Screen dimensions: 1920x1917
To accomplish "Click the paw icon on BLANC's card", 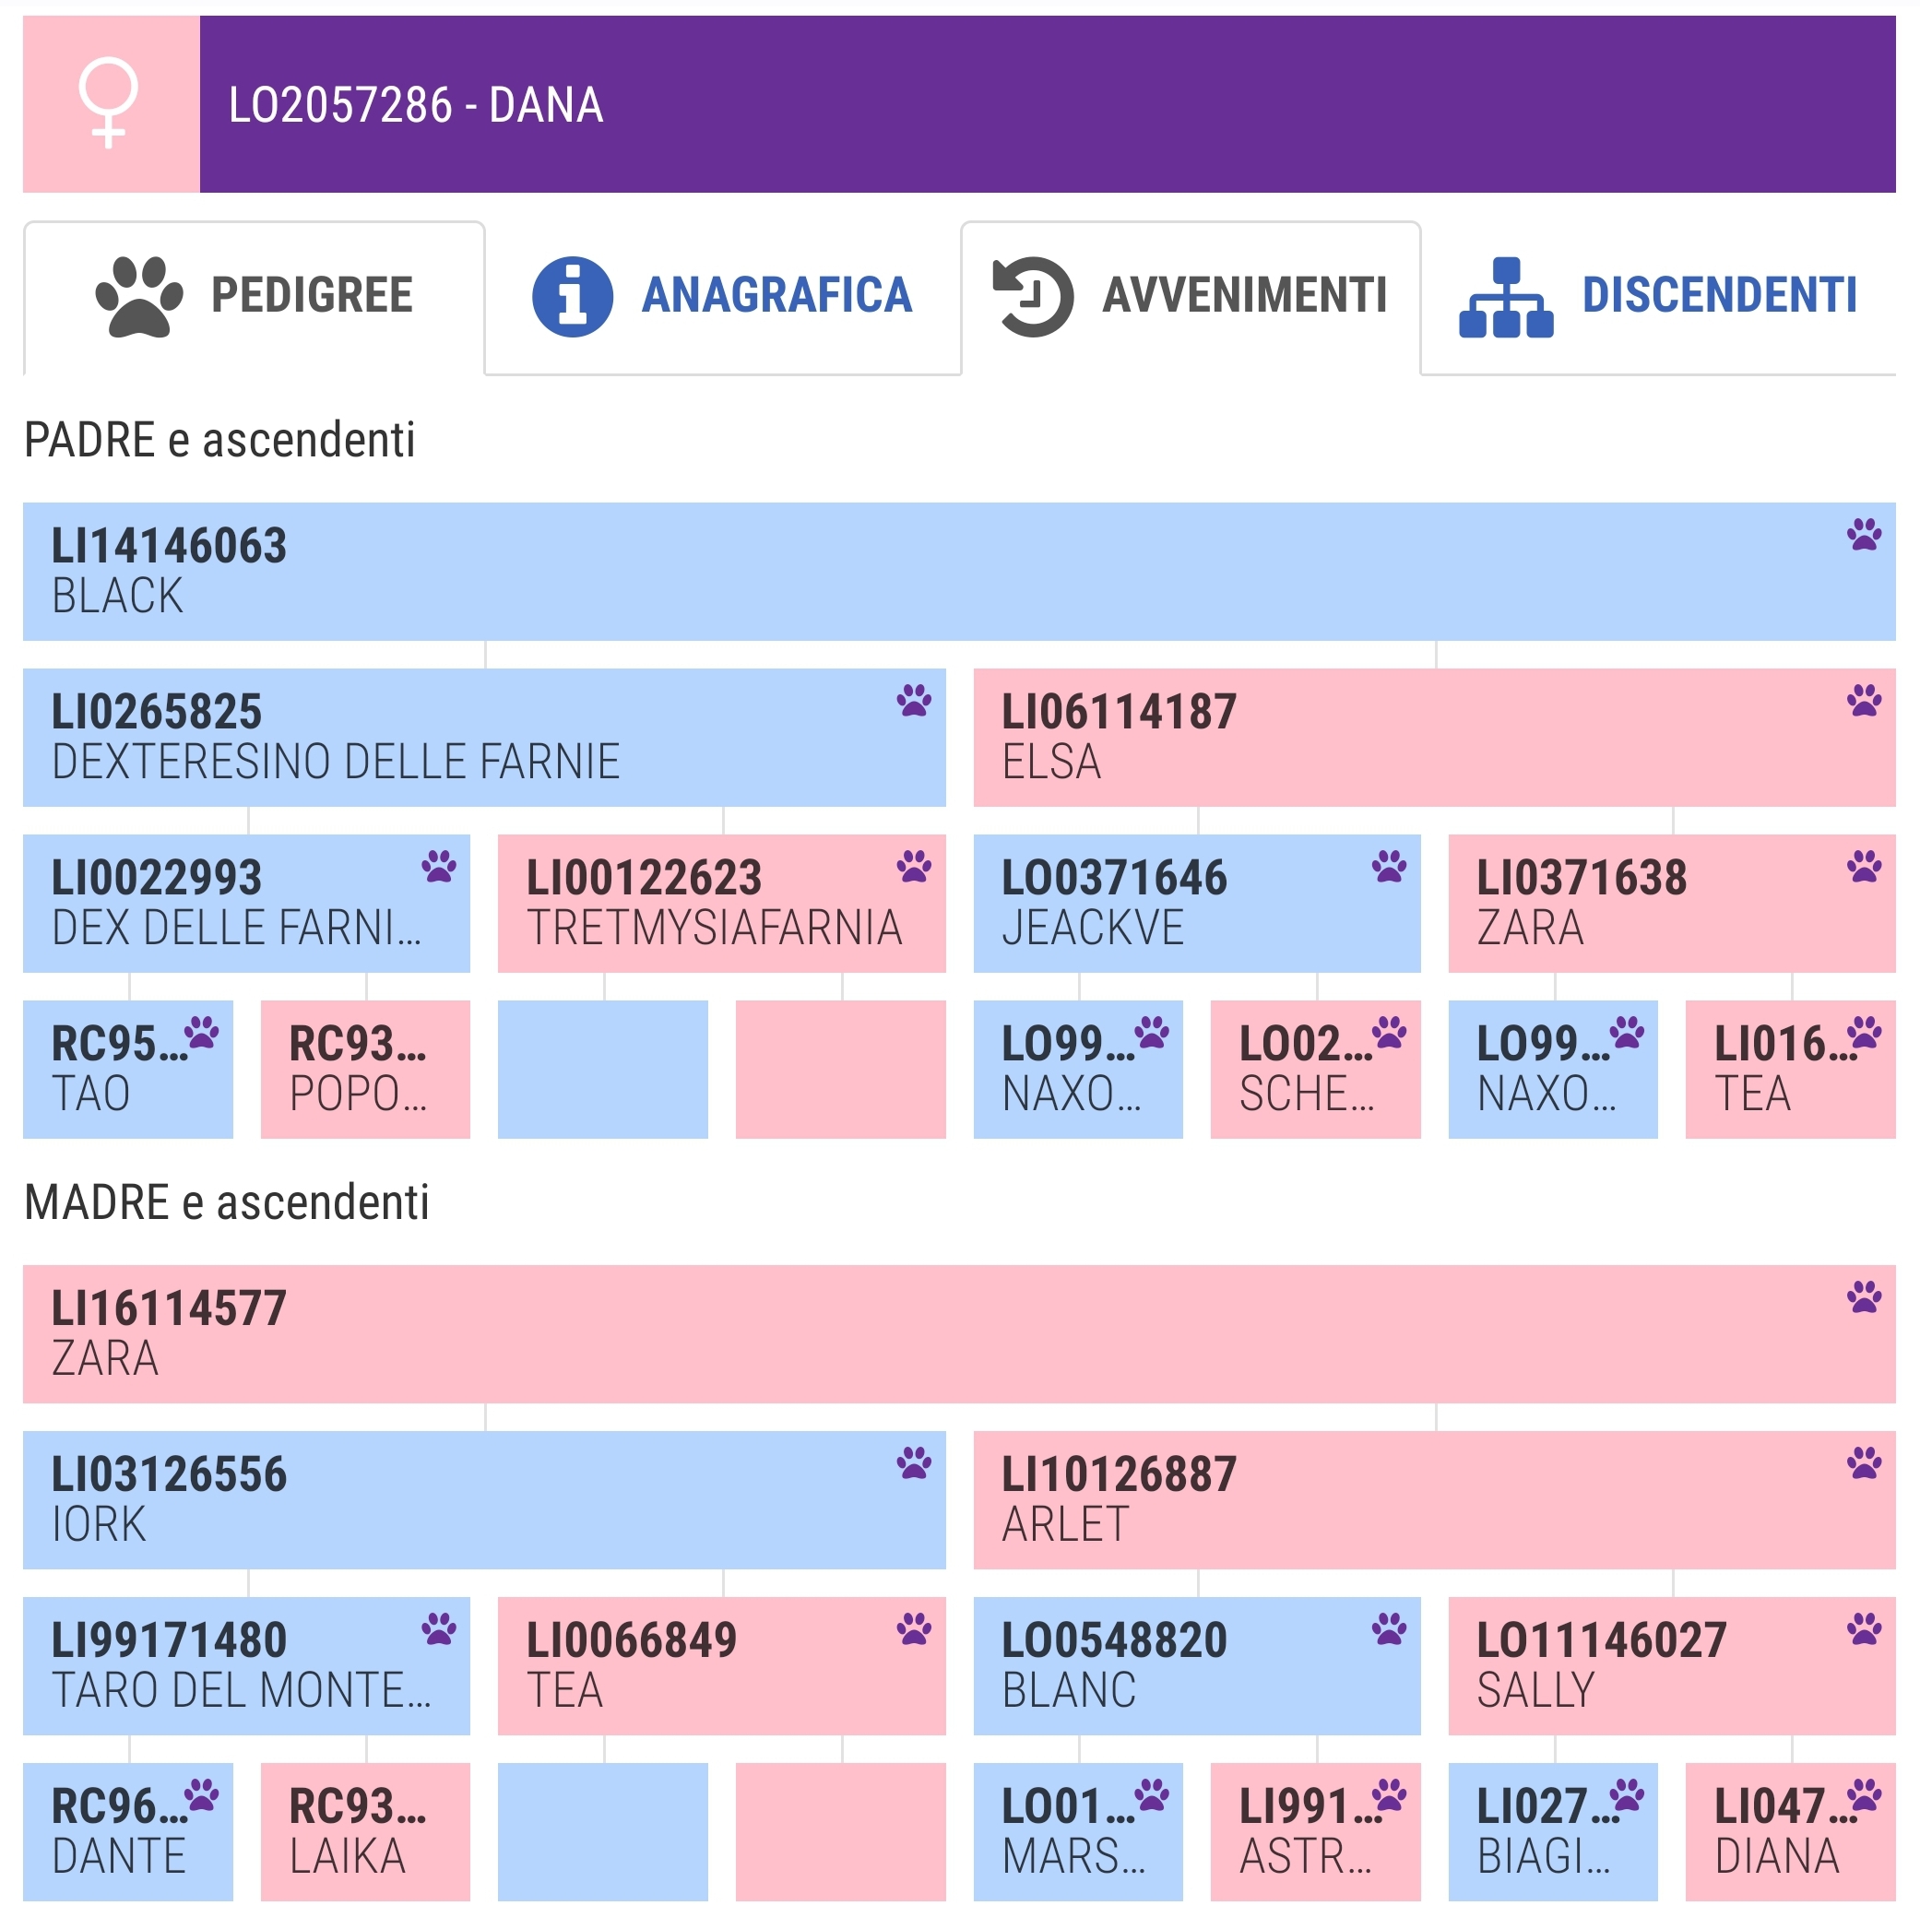I will [1388, 1628].
